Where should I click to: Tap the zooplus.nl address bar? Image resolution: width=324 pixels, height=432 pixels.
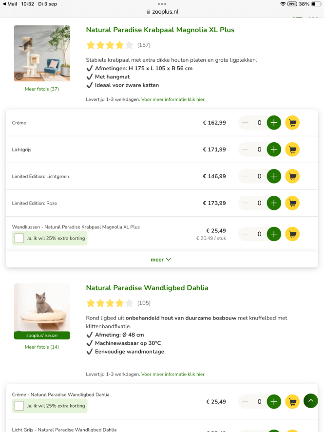coord(162,12)
